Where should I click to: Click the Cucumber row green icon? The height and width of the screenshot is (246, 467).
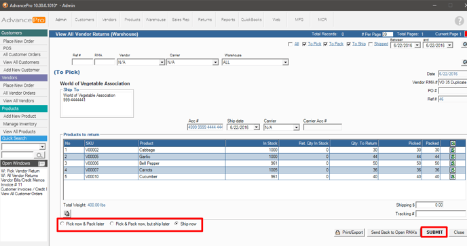click(453, 176)
